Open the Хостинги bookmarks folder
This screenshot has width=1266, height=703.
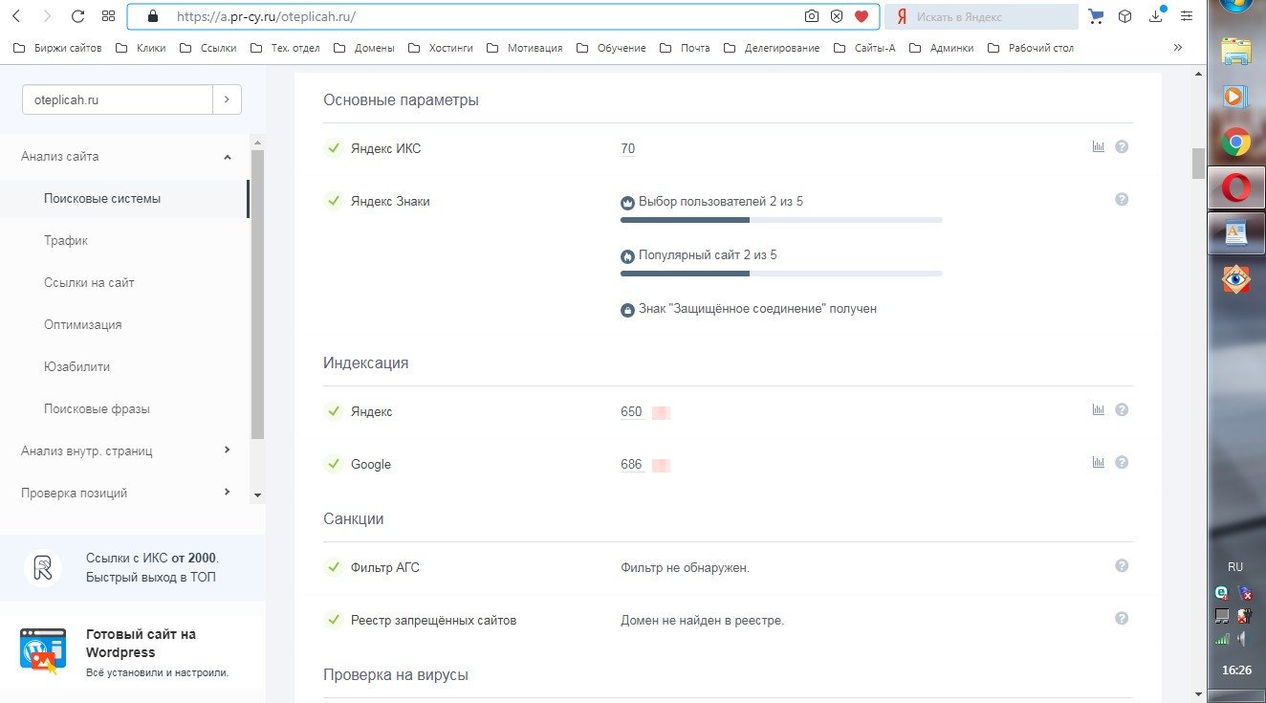coord(440,48)
